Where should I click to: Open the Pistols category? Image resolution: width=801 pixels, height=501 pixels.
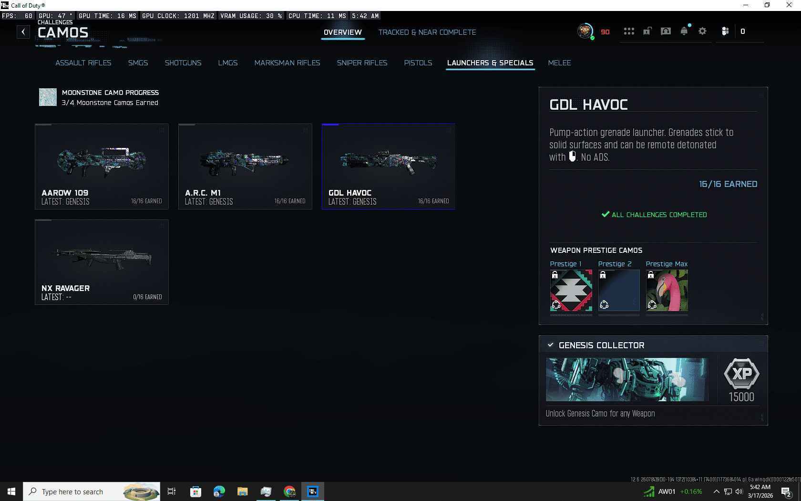pos(418,63)
